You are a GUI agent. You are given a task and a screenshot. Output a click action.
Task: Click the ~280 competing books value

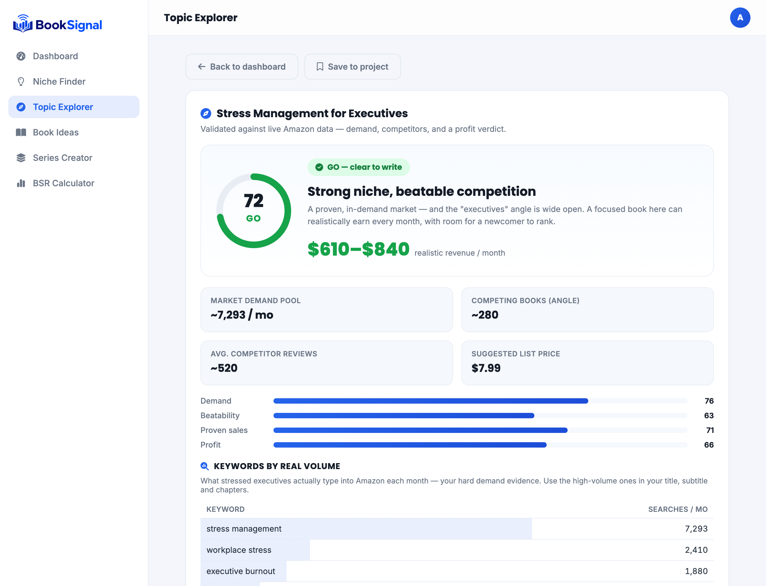coord(485,315)
